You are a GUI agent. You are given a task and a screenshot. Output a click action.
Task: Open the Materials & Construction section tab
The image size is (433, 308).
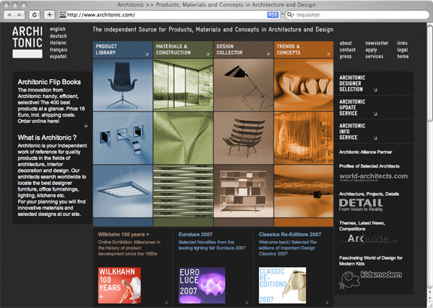(x=183, y=50)
